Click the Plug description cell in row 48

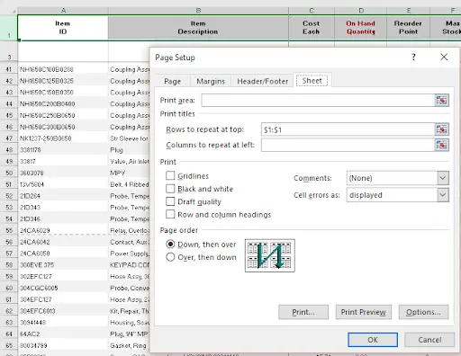click(129, 150)
